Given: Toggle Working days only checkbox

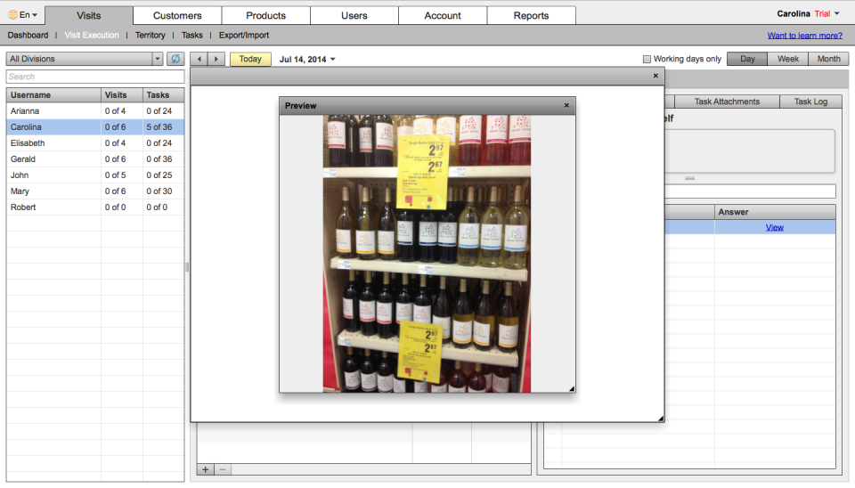Looking at the screenshot, I should [647, 59].
